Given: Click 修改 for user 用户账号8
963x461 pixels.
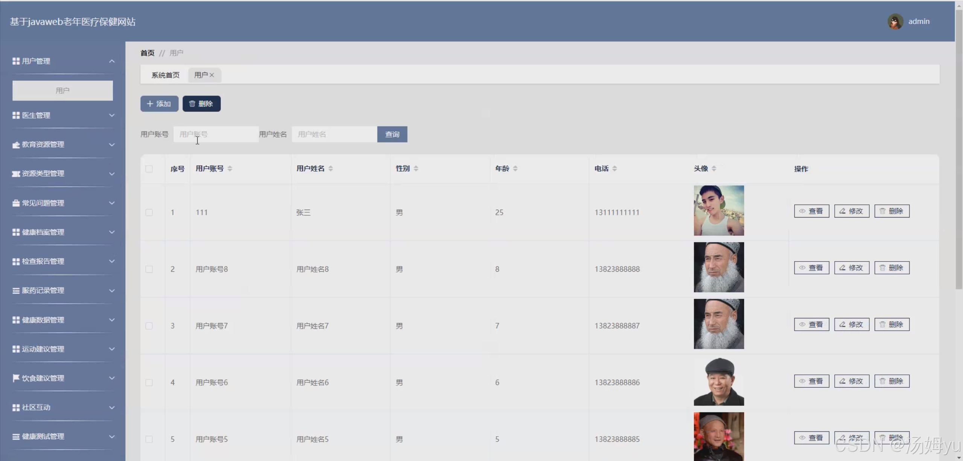Looking at the screenshot, I should pos(852,268).
